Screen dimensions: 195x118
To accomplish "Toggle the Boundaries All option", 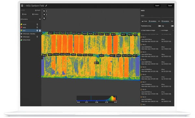I will coord(40,19).
